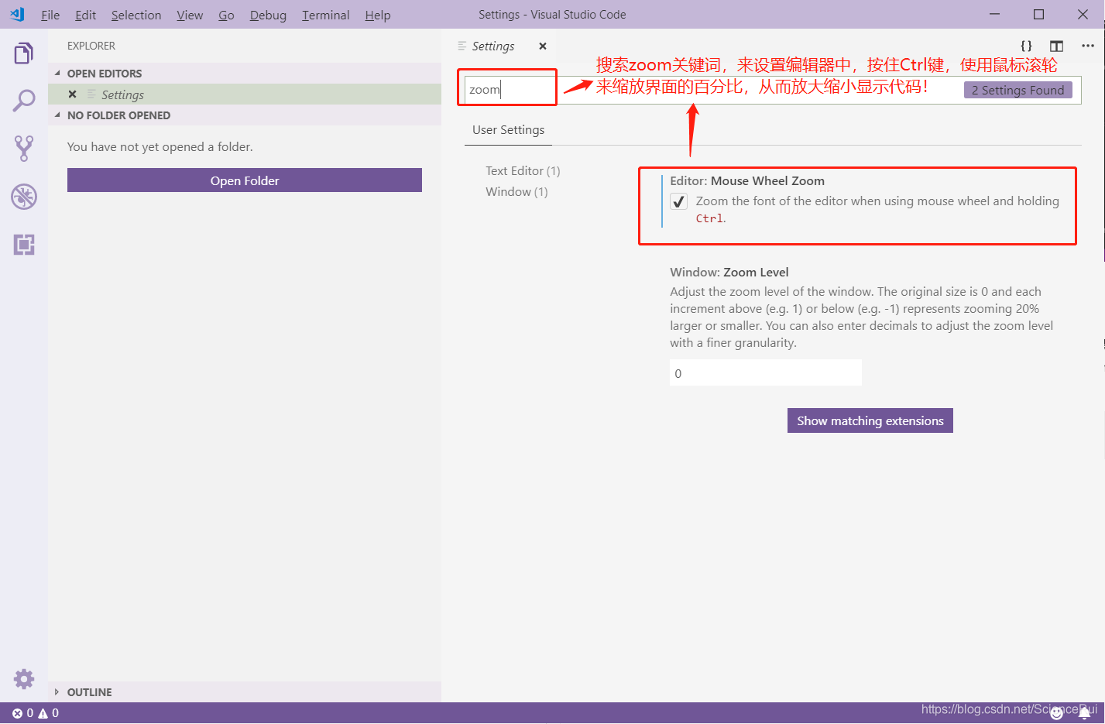
Task: Open the Explorer view in activity bar
Action: click(24, 53)
